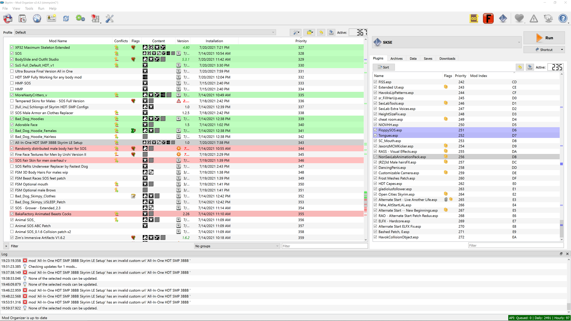Click the heart flag icon on BodySlide row
Screen dimensions: 571x321
[133, 59]
